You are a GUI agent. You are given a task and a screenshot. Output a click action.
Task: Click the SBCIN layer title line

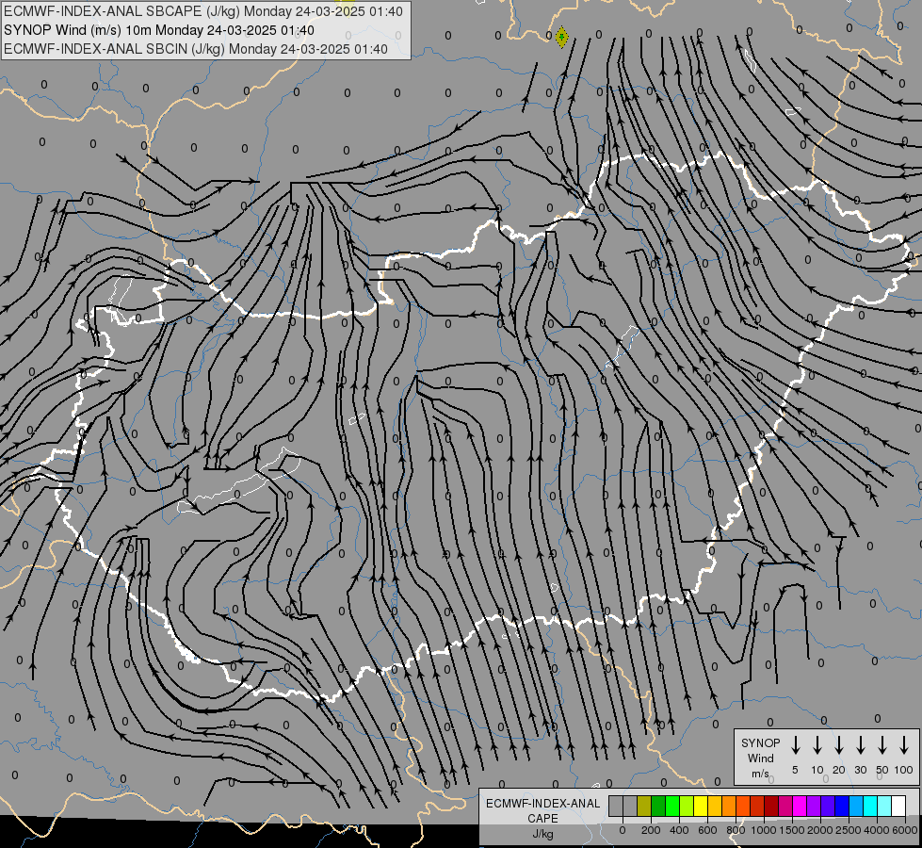196,49
